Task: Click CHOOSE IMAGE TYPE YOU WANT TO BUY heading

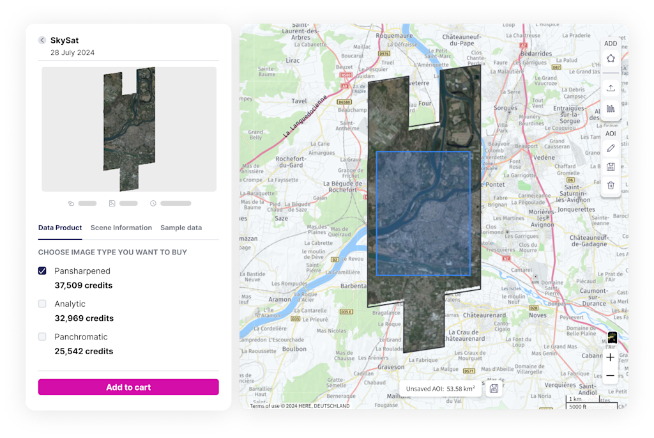Action: 112,252
